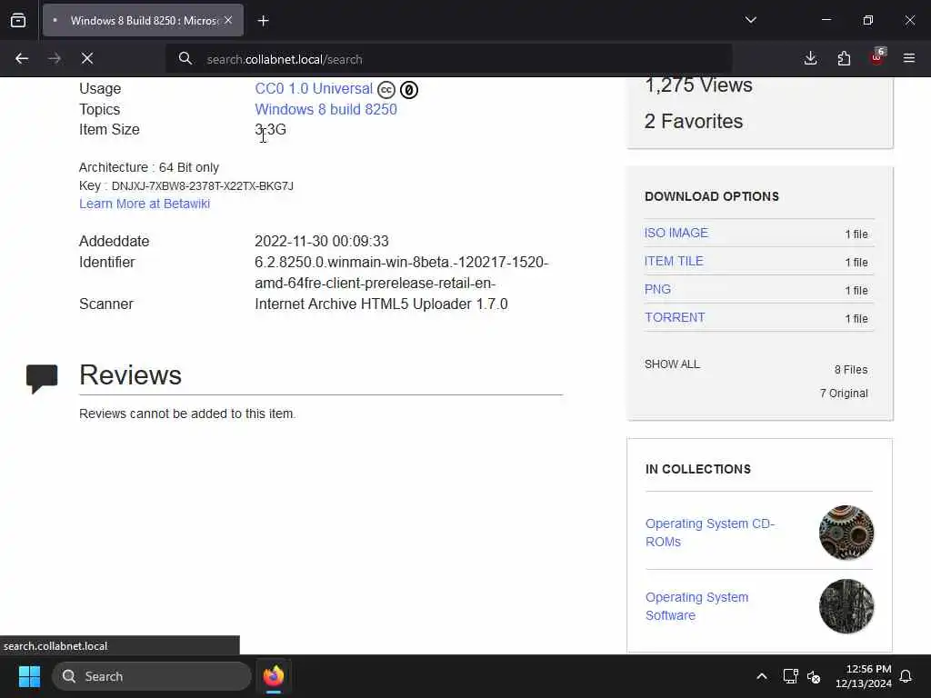
Task: Show hidden system tray icons chevron
Action: coord(761,676)
